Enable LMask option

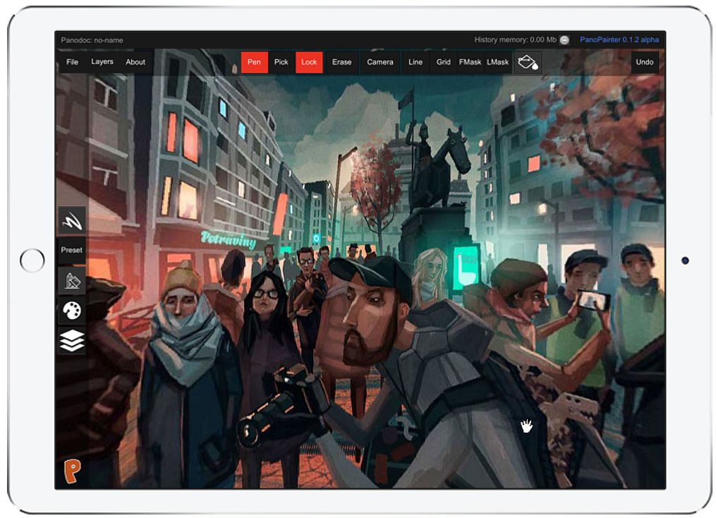pyautogui.click(x=498, y=62)
